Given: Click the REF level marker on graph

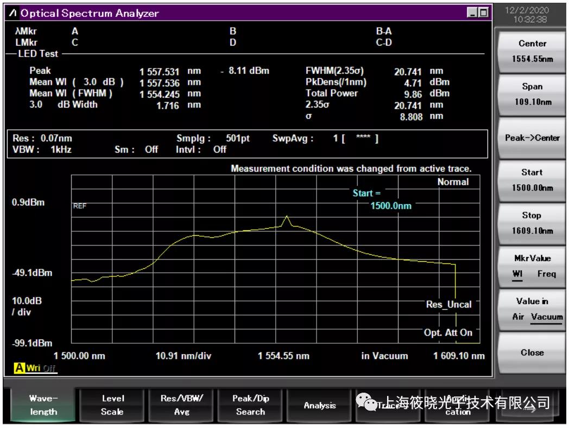Looking at the screenshot, I should pyautogui.click(x=80, y=206).
